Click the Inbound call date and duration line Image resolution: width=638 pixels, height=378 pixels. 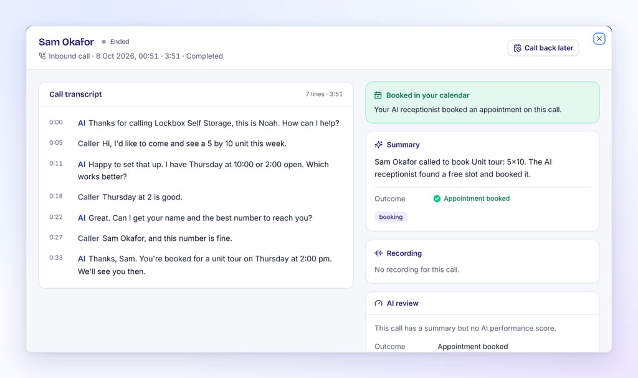click(135, 56)
